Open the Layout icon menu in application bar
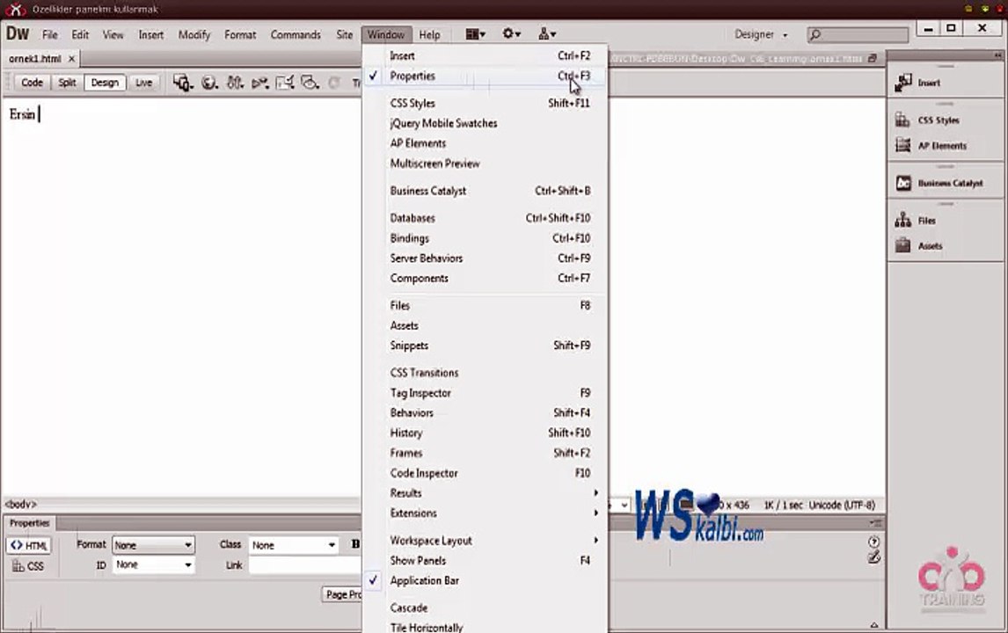This screenshot has width=1008, height=633. (x=475, y=34)
